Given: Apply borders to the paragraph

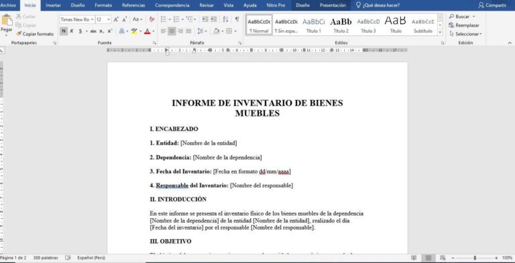Looking at the screenshot, I should 229,31.
